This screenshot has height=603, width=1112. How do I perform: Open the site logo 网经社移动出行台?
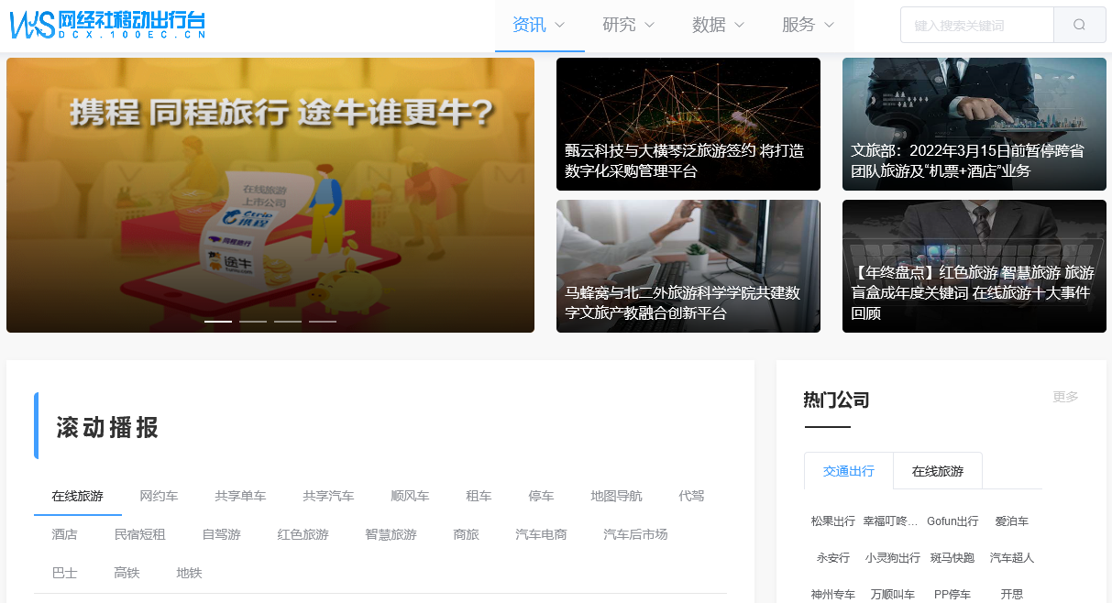[x=108, y=25]
